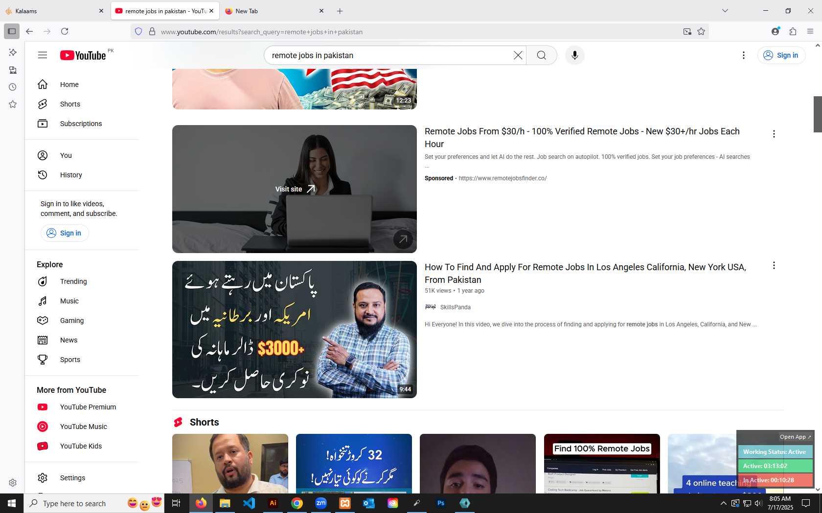822x513 pixels.
Task: Click the tracking protection shield icon
Action: [138, 31]
